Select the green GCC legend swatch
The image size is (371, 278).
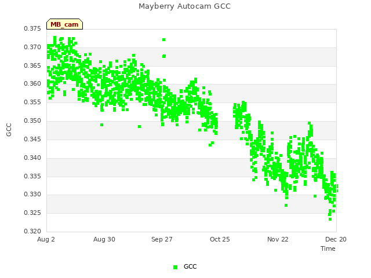(x=175, y=267)
